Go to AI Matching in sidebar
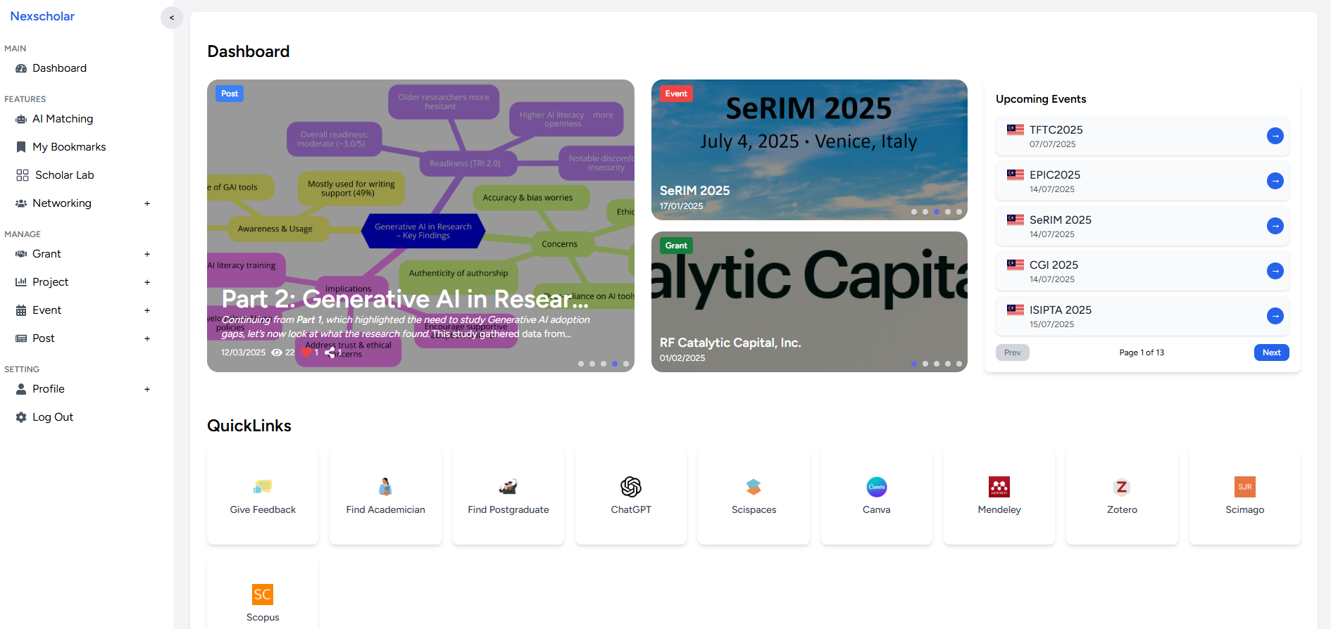The height and width of the screenshot is (629, 1331). click(x=62, y=119)
